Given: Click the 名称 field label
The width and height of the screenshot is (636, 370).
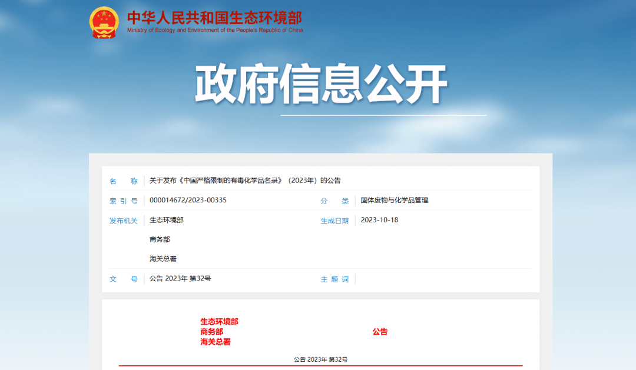Looking at the screenshot, I should click(x=123, y=181).
